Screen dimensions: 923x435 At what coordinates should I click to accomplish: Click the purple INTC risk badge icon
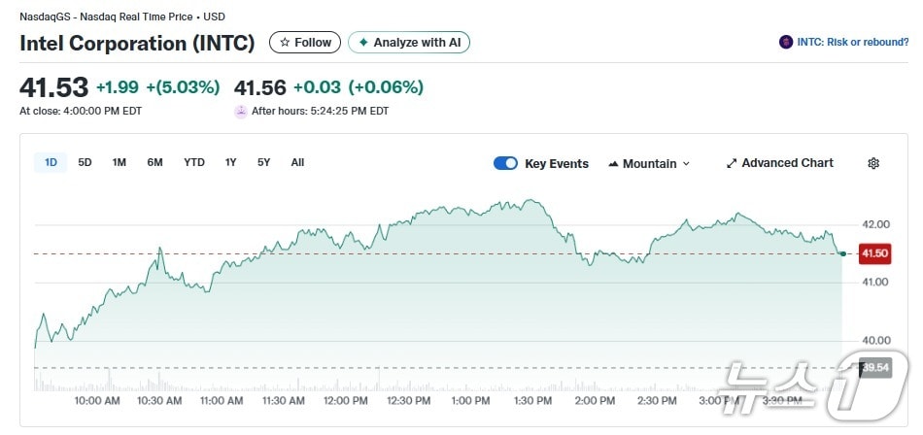[x=786, y=42]
